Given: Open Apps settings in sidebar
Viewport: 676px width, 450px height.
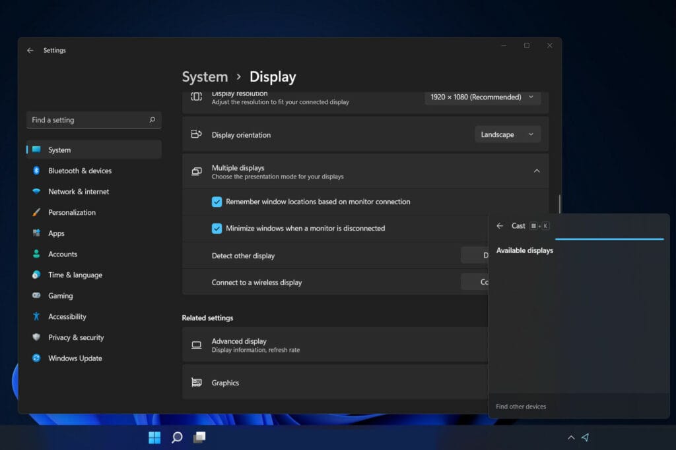Looking at the screenshot, I should tap(56, 233).
